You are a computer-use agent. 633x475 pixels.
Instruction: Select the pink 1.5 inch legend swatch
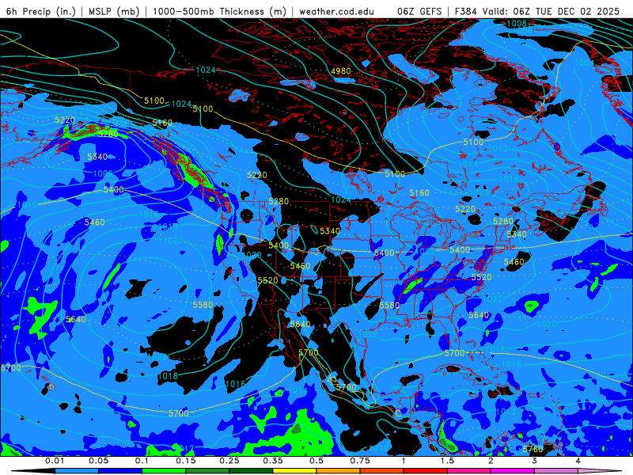tap(469, 471)
